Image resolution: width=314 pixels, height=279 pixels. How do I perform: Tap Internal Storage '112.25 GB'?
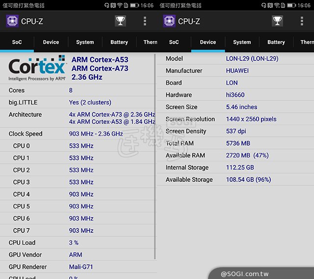[x=240, y=167]
